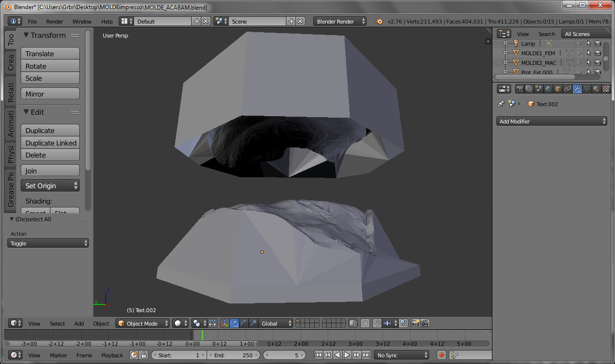Open the Render Layers properties tab
The image size is (615, 364).
[x=529, y=89]
